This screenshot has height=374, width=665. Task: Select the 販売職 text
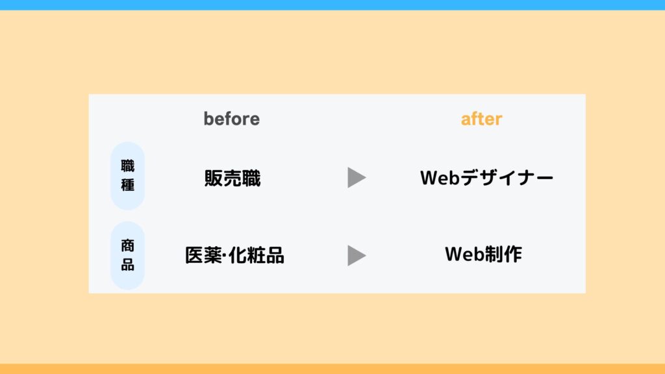232,178
